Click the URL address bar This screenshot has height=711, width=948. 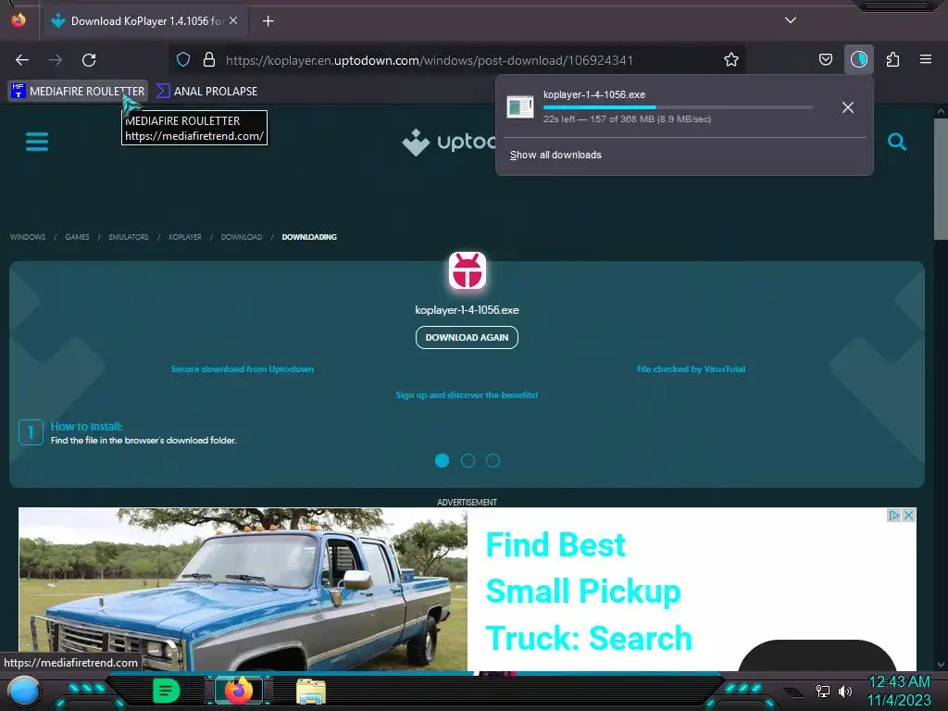coord(457,60)
